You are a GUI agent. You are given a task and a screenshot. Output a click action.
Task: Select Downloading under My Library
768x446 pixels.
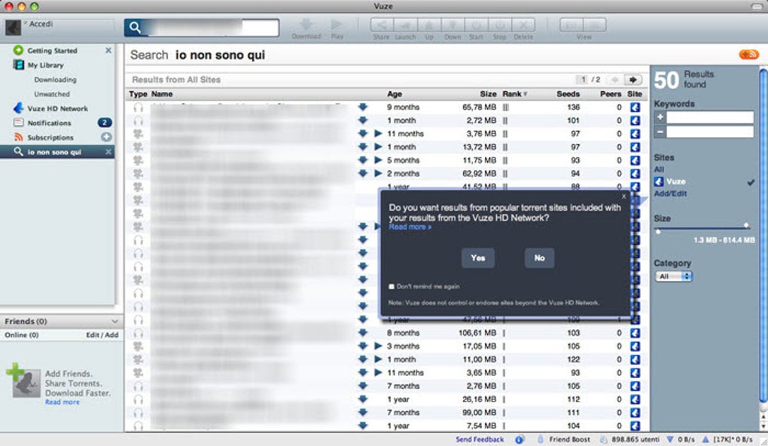click(x=56, y=79)
